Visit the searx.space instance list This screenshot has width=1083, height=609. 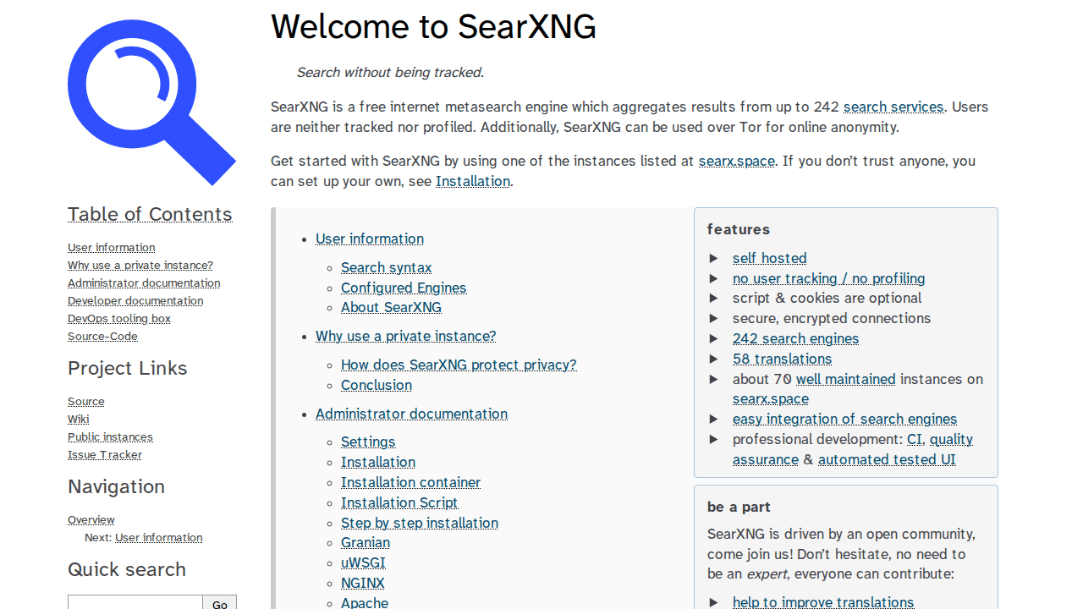tap(736, 161)
